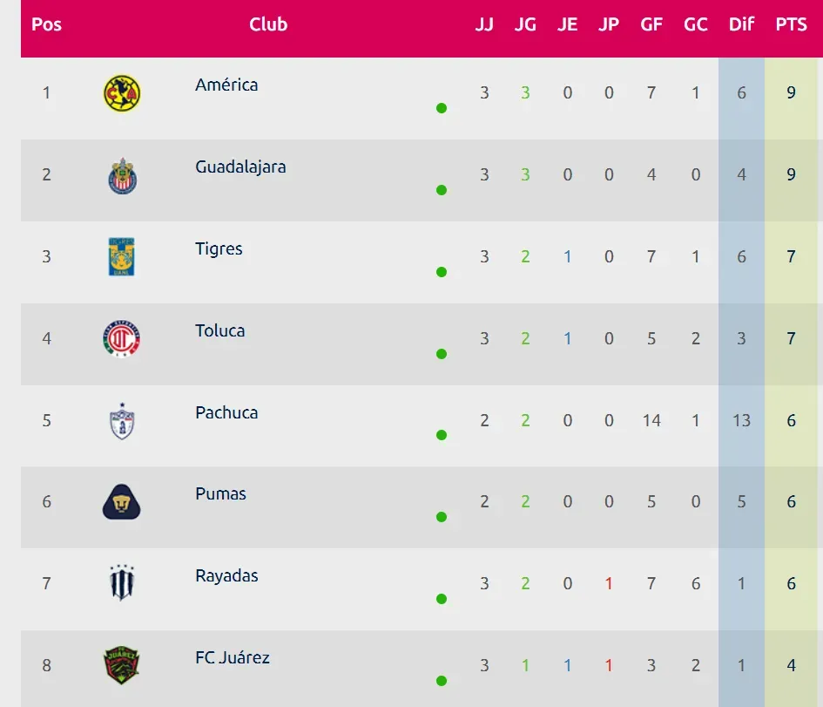
Task: Select the Pos column header
Action: [46, 24]
